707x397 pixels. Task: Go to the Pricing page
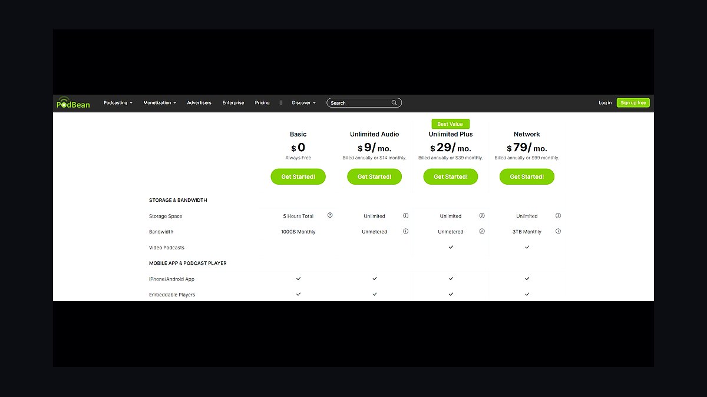tap(262, 103)
